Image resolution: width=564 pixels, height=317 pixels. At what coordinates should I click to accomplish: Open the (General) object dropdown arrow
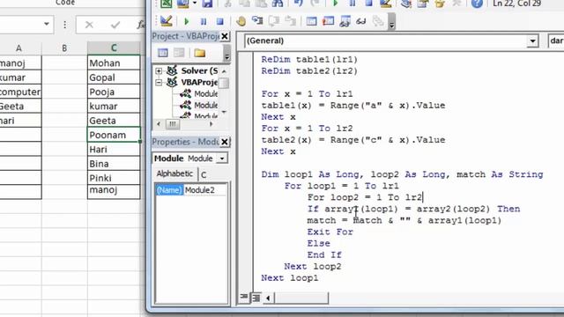[x=532, y=41]
